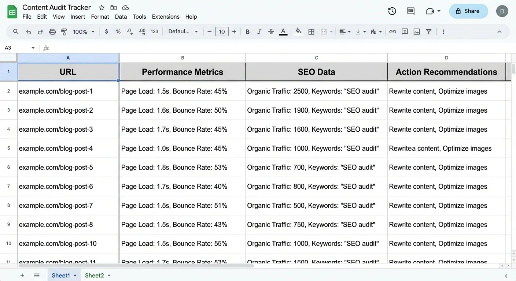Open the Help menu
Screen dimensions: 516x281
pos(191,17)
